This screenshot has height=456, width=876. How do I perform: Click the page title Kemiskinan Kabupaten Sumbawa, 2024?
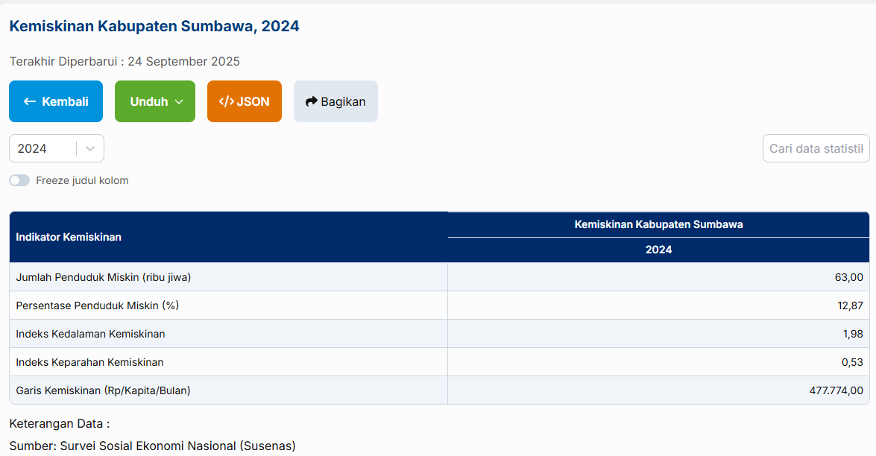coord(154,26)
